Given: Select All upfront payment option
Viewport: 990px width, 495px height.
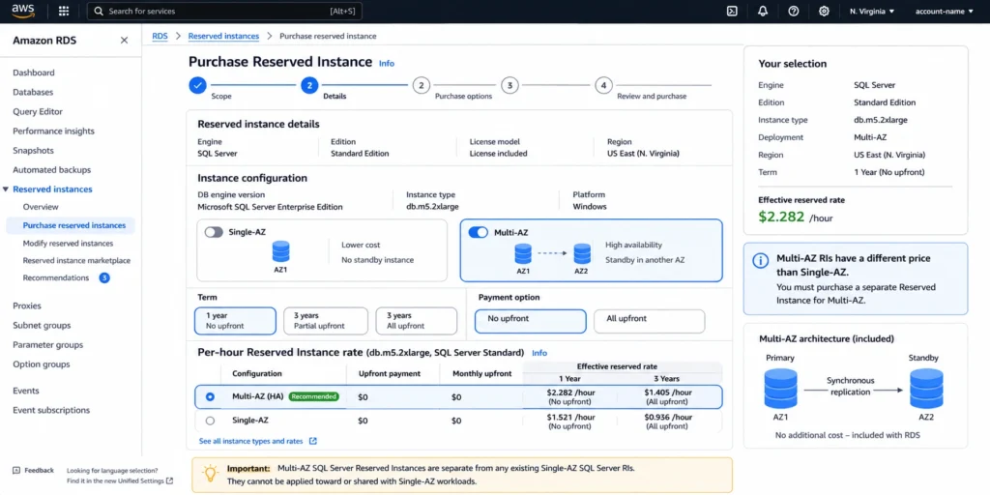Looking at the screenshot, I should (649, 321).
